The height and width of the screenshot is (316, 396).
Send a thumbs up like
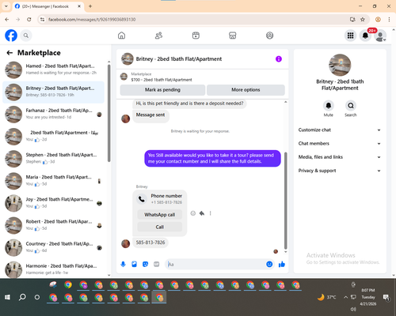(x=282, y=264)
